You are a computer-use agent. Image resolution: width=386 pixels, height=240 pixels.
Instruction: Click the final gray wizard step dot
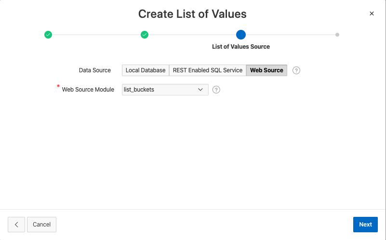337,35
